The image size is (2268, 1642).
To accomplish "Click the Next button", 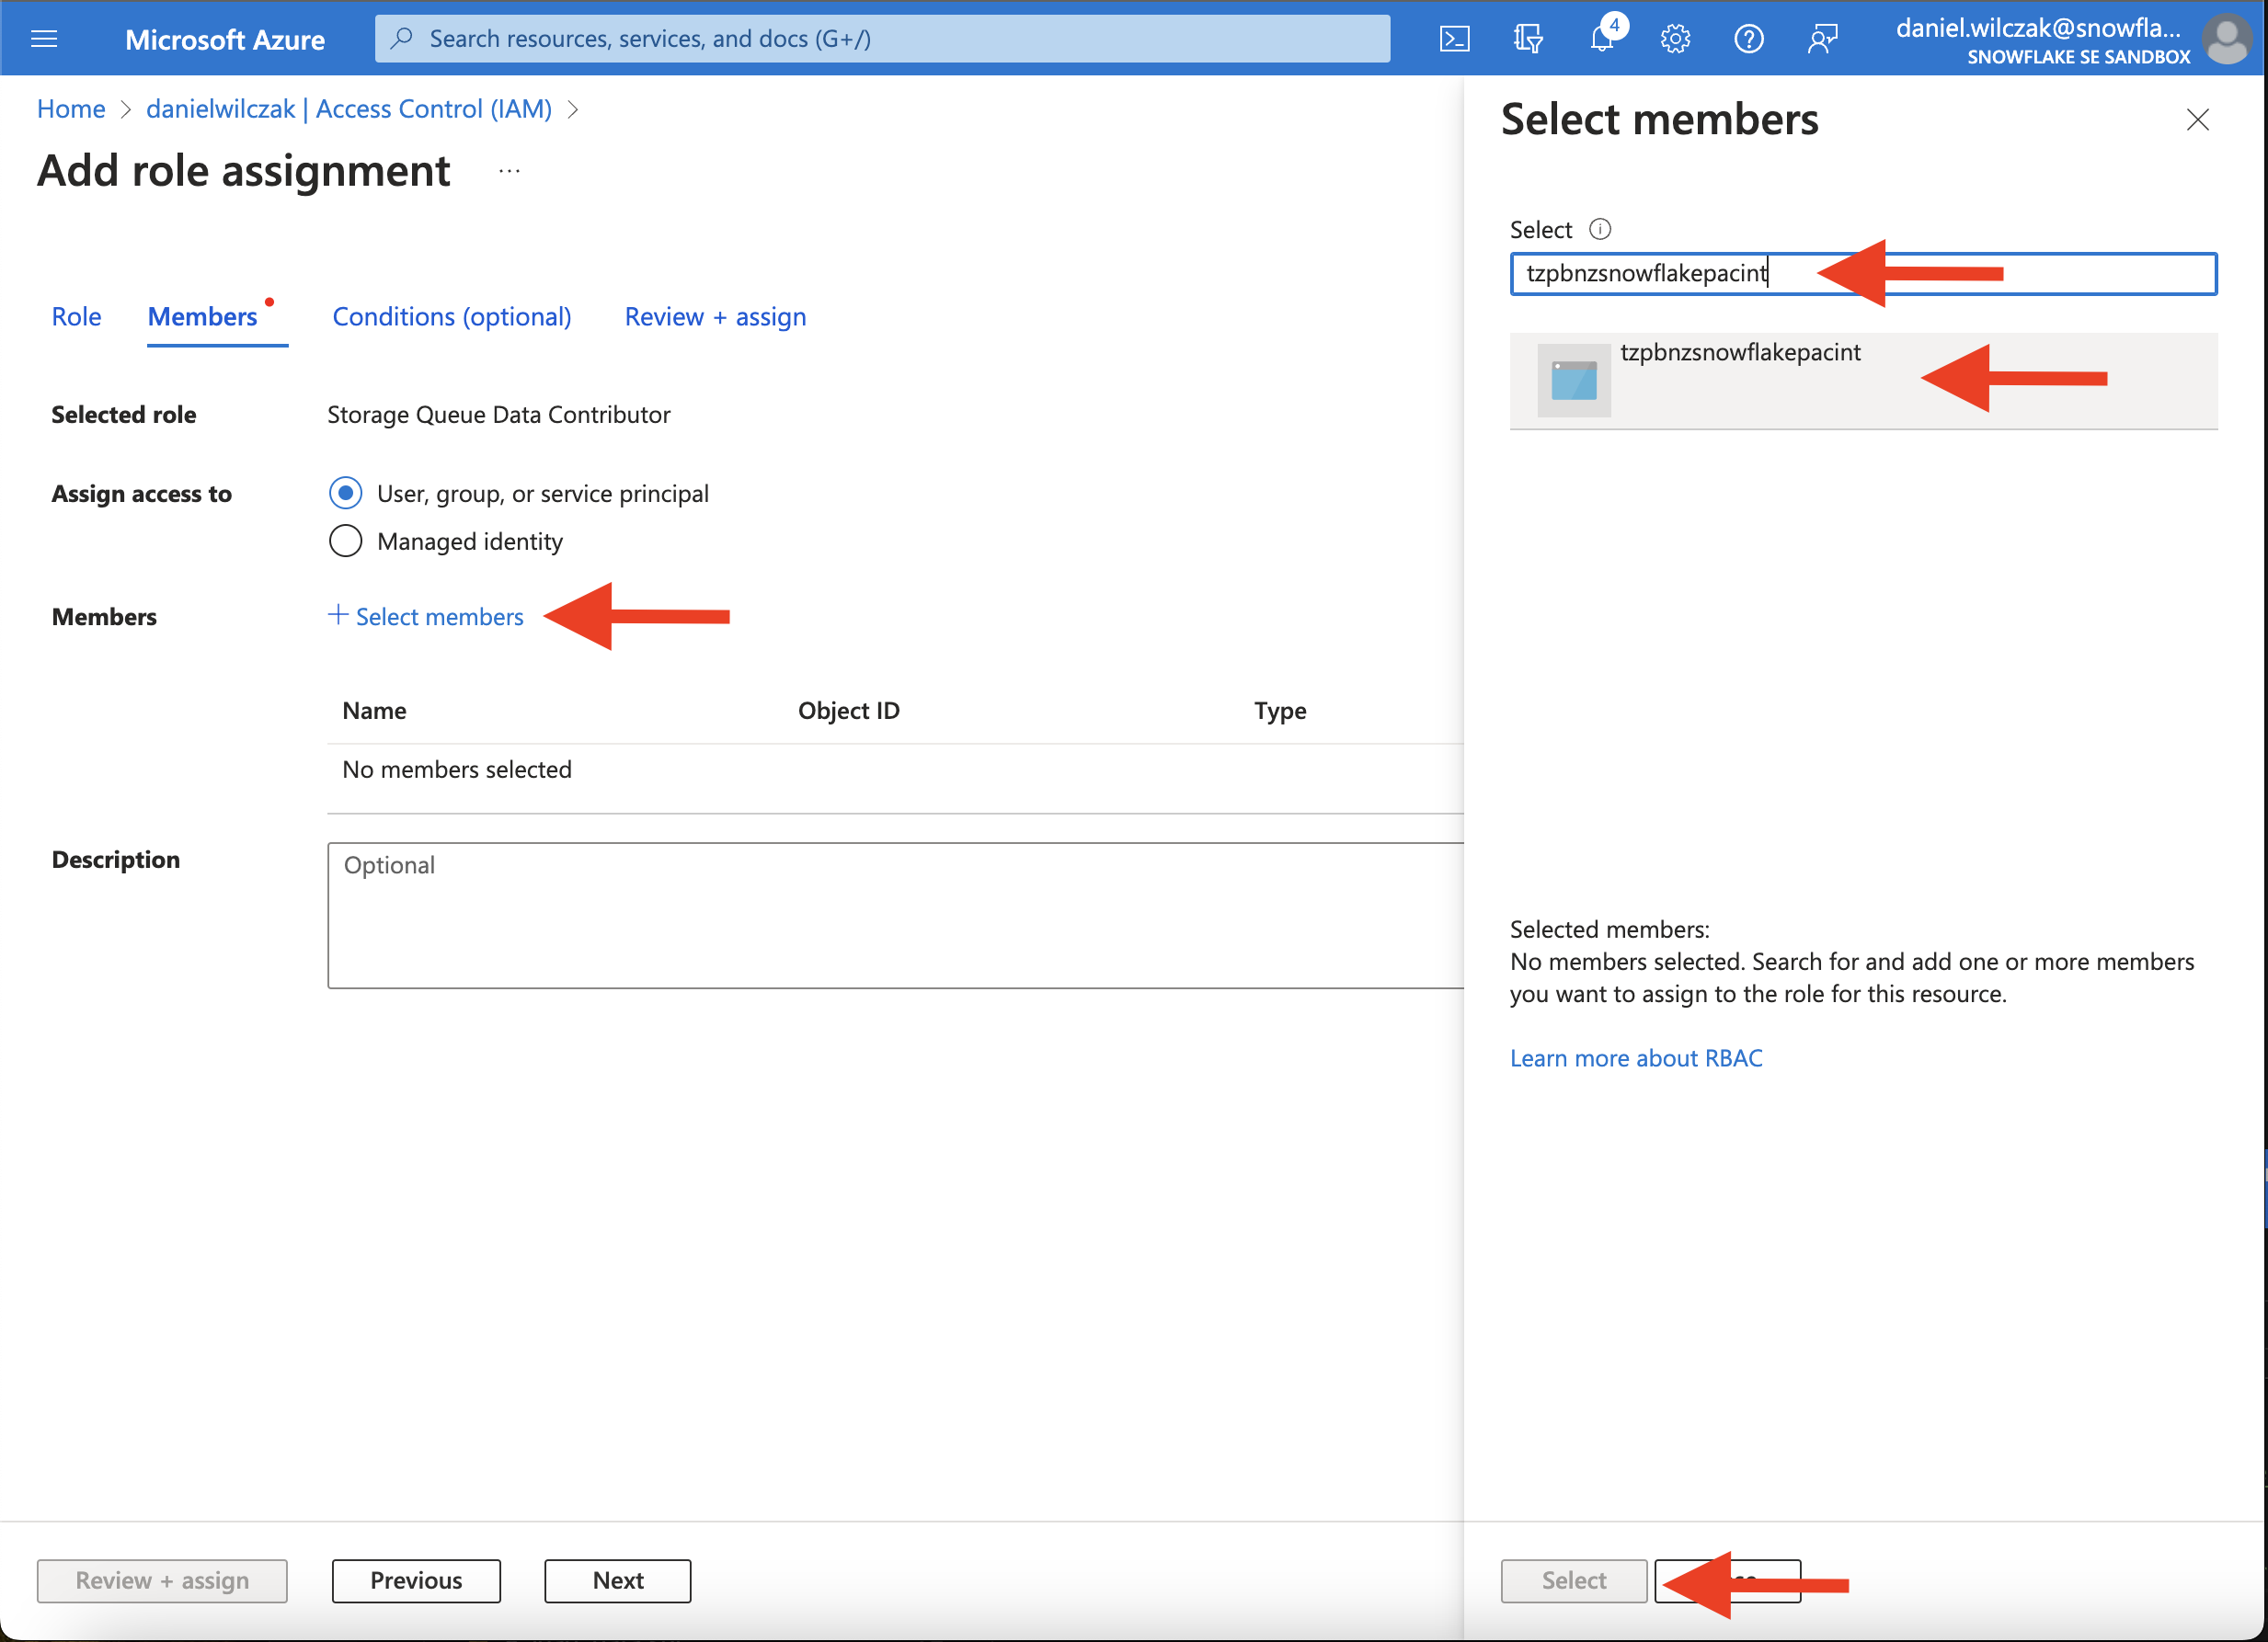I will pos(618,1580).
